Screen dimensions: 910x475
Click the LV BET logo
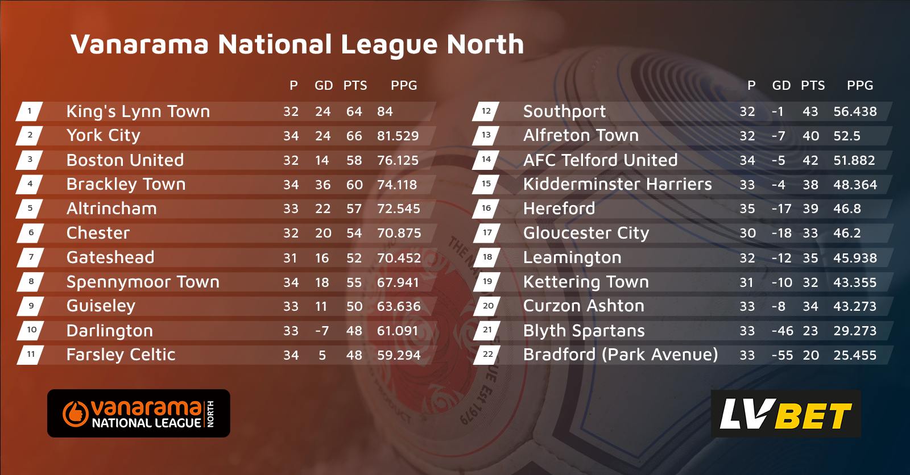(x=785, y=414)
